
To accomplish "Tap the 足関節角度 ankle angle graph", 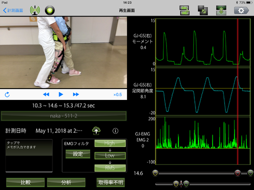I will [x=203, y=92].
